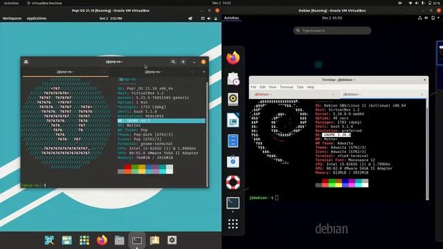Launch Firefox from the Debian dash

point(233,58)
